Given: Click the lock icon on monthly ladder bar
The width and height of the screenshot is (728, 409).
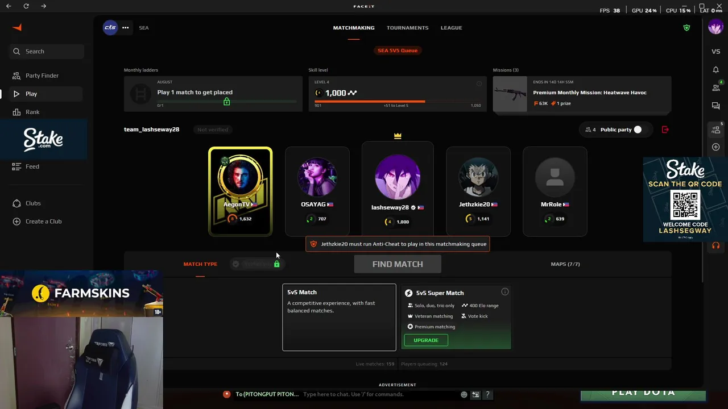Looking at the screenshot, I should [x=226, y=102].
